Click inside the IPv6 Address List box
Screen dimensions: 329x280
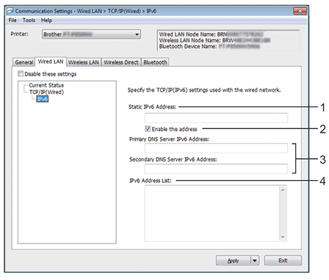pos(212,213)
